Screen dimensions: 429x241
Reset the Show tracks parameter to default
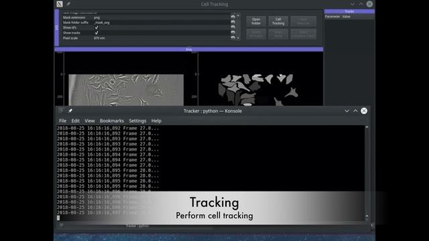pos(233,33)
